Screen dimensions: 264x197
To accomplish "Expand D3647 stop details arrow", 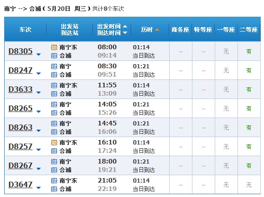I will [39, 188].
